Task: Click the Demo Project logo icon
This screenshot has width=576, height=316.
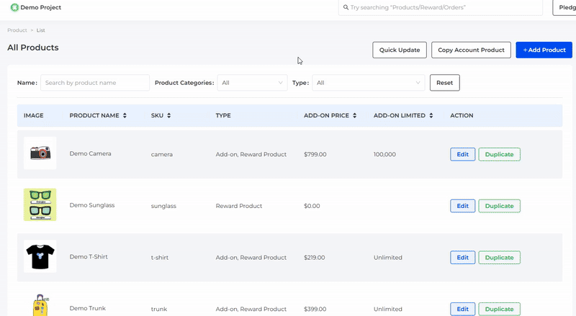Action: (x=14, y=7)
